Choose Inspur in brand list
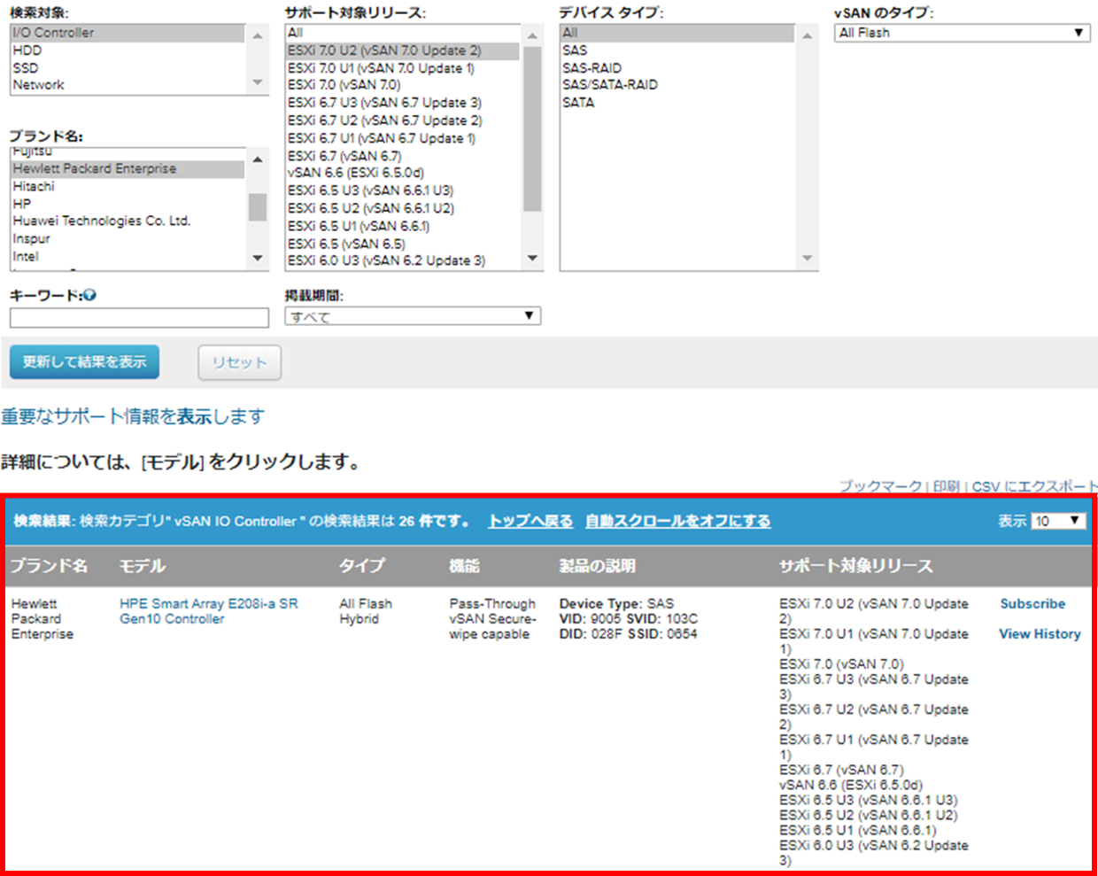The width and height of the screenshot is (1098, 876). point(128,238)
